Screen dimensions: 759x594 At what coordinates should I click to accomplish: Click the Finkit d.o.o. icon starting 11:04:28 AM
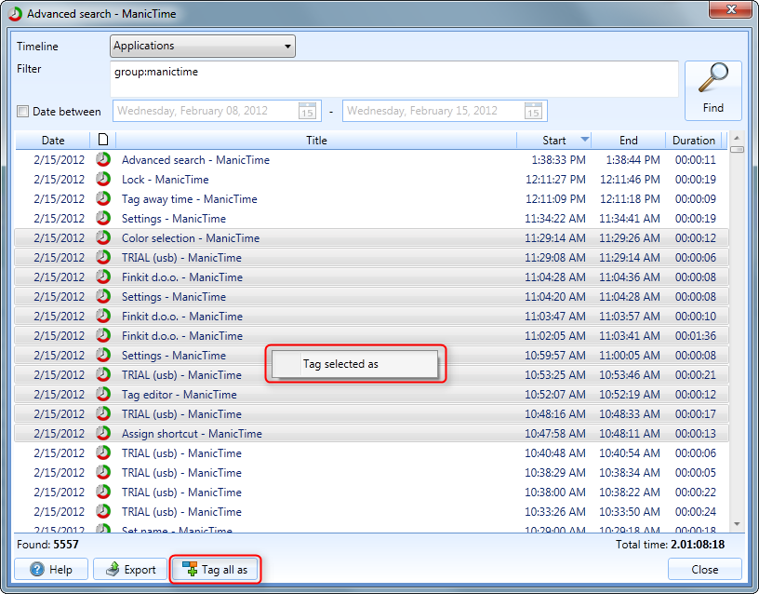(x=103, y=277)
